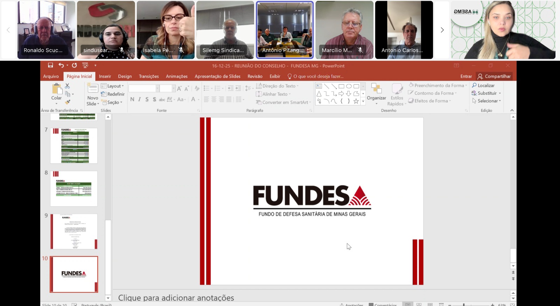
Task: Switch to the Inserir tab
Action: (x=105, y=76)
